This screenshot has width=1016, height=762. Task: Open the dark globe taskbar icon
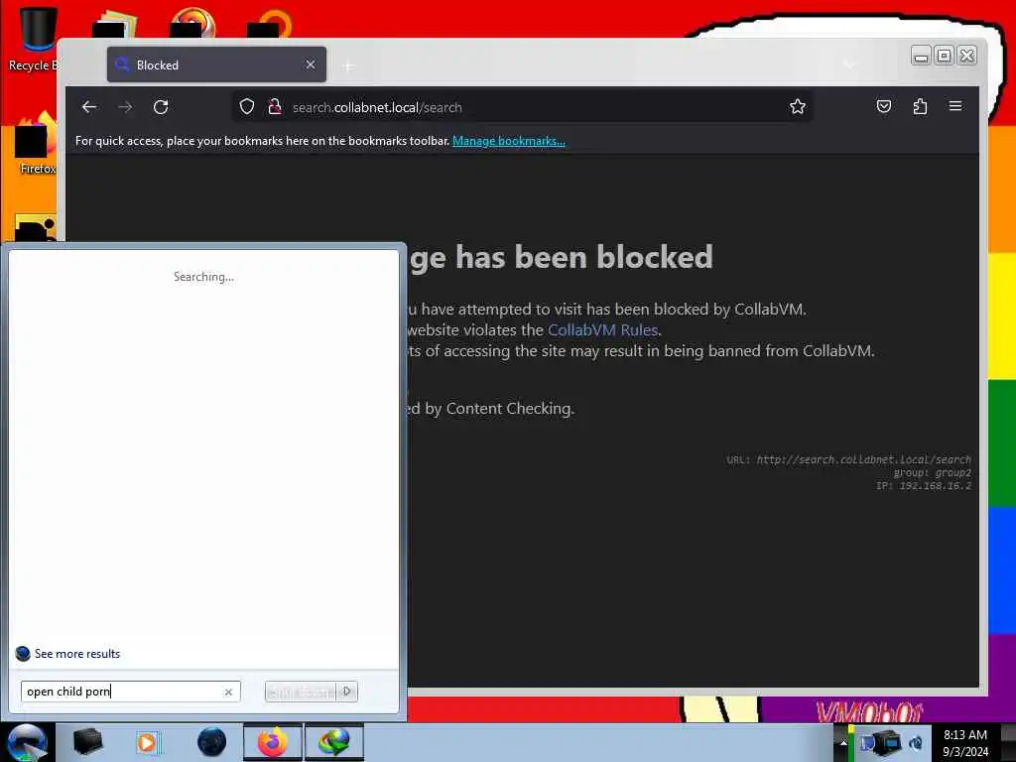(x=212, y=742)
